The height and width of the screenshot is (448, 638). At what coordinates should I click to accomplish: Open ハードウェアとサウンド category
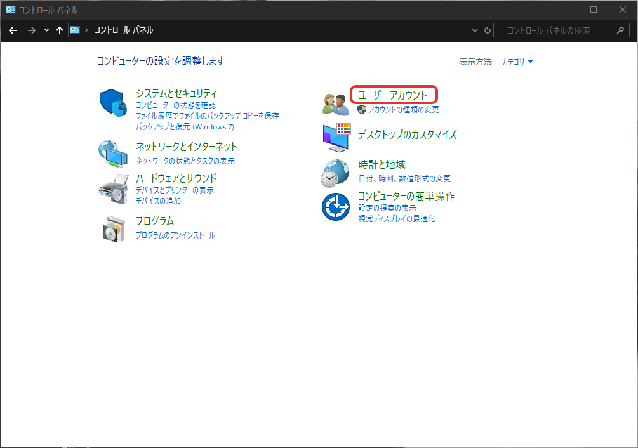click(176, 178)
